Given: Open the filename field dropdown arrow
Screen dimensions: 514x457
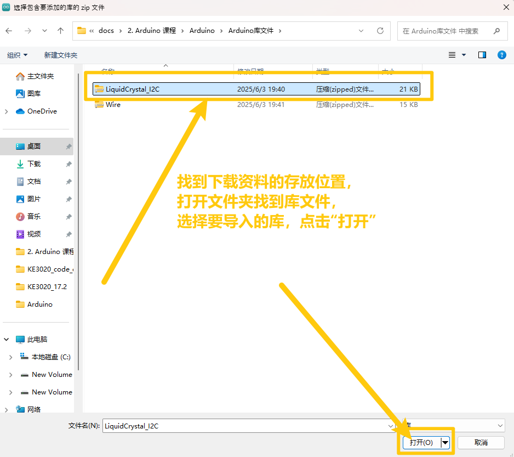Looking at the screenshot, I should click(x=390, y=426).
